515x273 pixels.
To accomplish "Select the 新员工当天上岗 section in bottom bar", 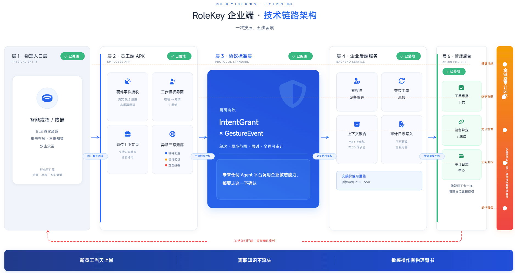I will [x=97, y=260].
